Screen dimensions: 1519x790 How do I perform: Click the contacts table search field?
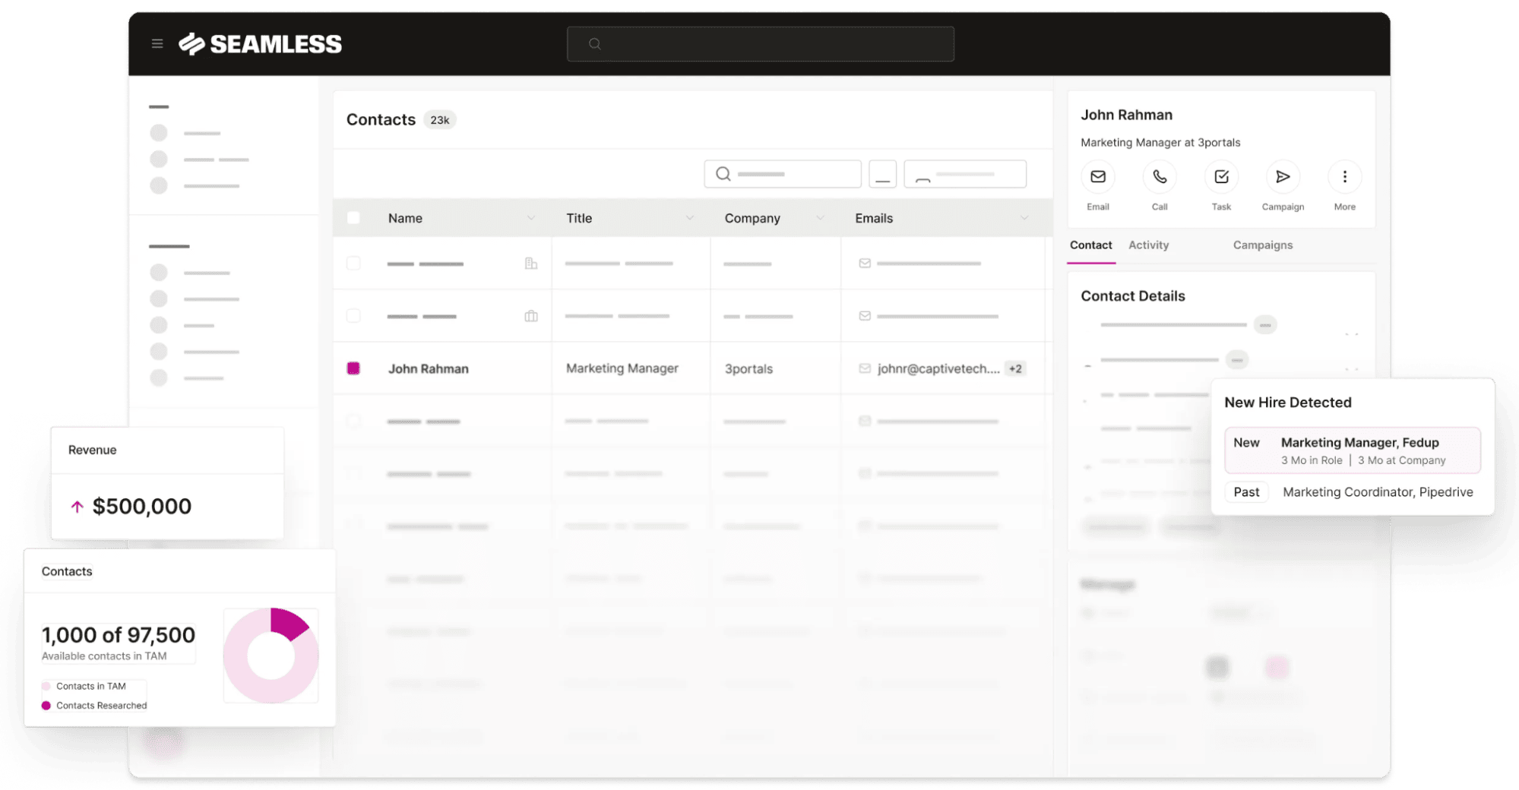[x=783, y=174]
